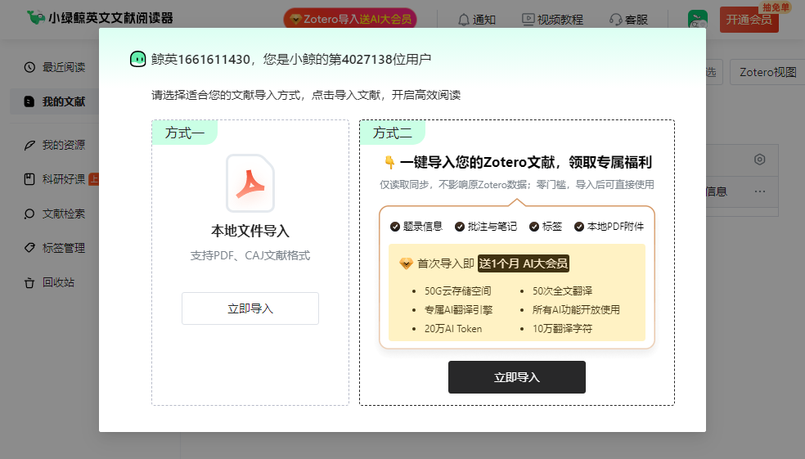805x459 pixels.
Task: Click the document icon beside 我的文献
Action: point(29,101)
